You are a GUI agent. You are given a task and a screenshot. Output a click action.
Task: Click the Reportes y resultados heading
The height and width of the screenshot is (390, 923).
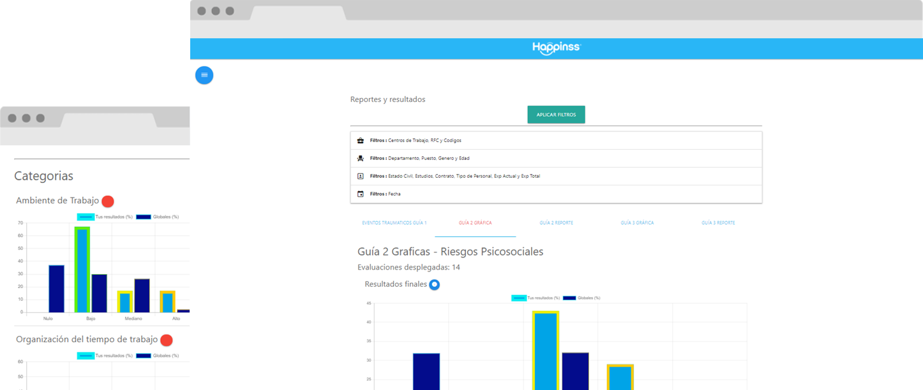coord(387,99)
